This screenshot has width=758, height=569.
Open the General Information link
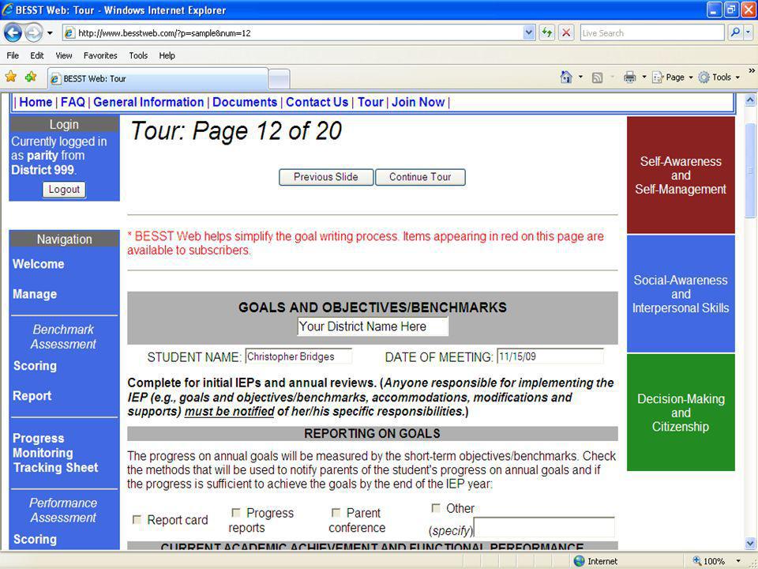[x=148, y=102]
